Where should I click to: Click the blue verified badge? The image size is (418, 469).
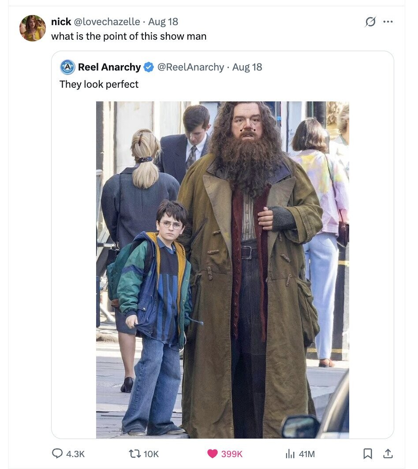[149, 67]
